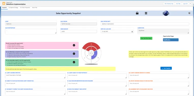This screenshot has height=96, width=194.
Task: Toggle segment 2 of the Snapshot graphic
Action: pyautogui.click(x=91, y=48)
